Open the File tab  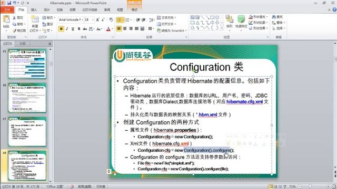click(7, 10)
